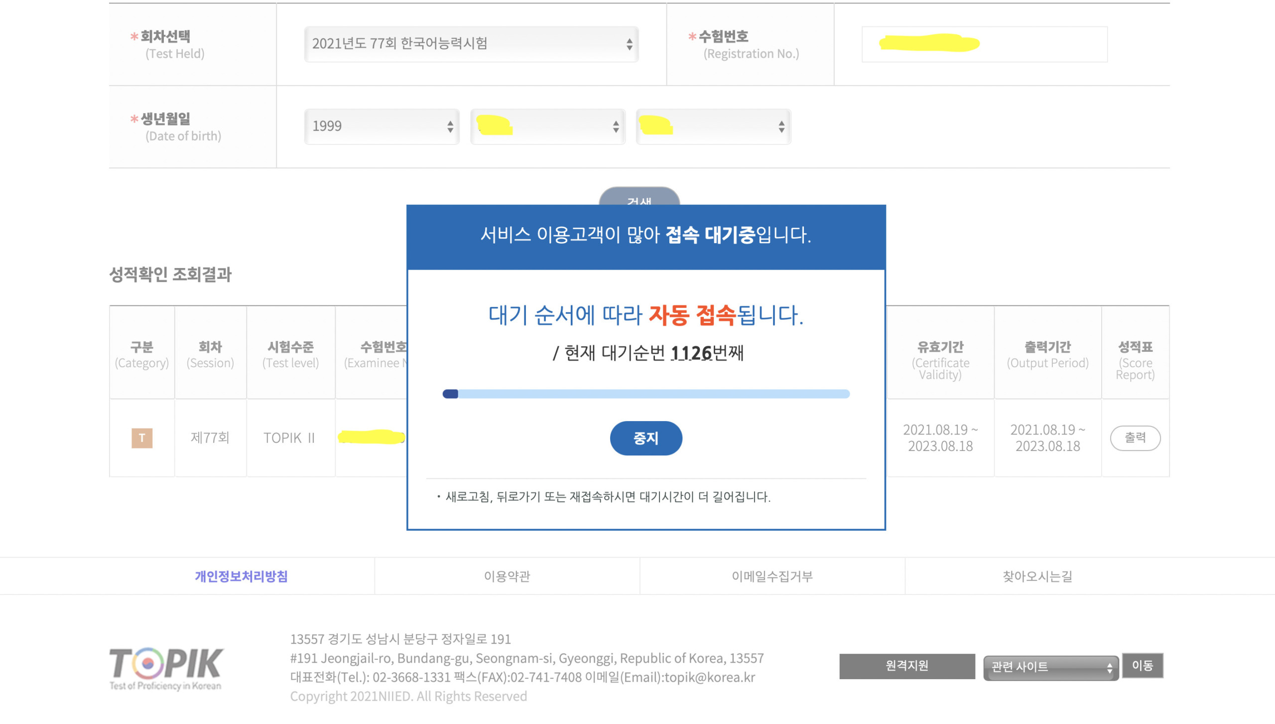1275x724 pixels.
Task: Click the 현재 대기순번 1126번째 text
Action: [x=648, y=353]
